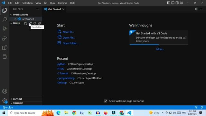Open the Accounts icon in activity bar
The height and width of the screenshot is (116, 206).
[x=5, y=91]
